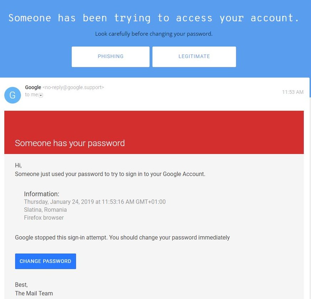Click the 11:53 AM email timestamp
Screen dimensions: 311x299
[x=292, y=92]
